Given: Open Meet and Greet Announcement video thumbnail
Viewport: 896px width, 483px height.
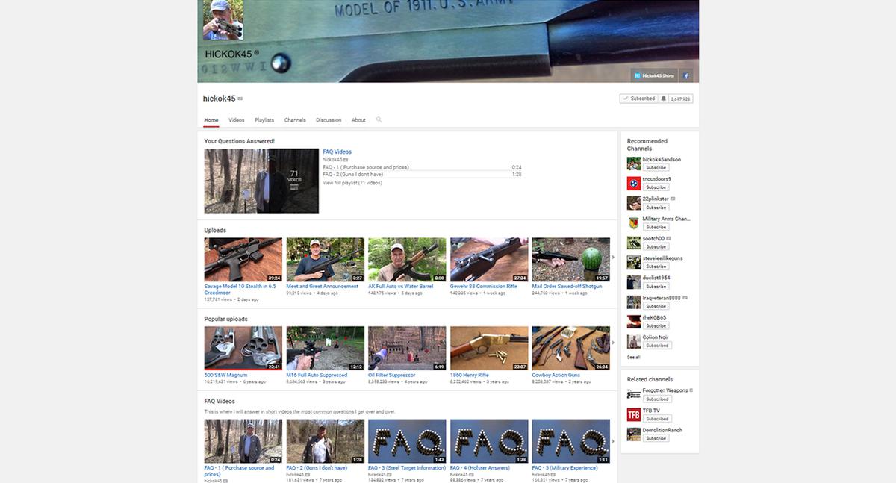Looking at the screenshot, I should pyautogui.click(x=326, y=259).
